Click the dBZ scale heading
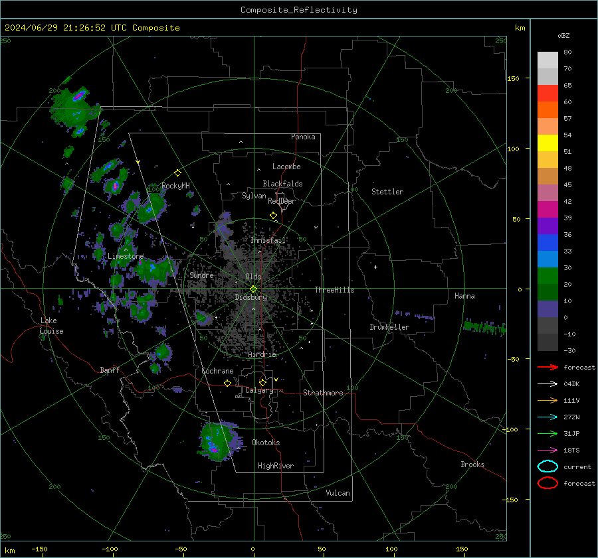The height and width of the screenshot is (558, 598). coord(563,35)
